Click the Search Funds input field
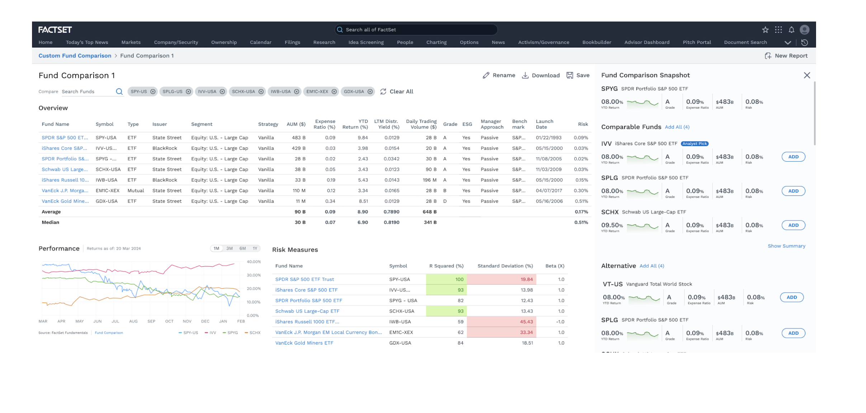 (87, 91)
